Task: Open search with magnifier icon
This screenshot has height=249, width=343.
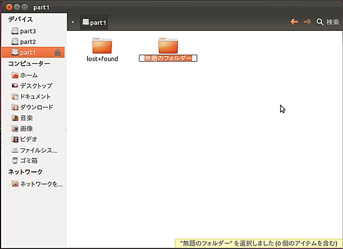Action: click(320, 22)
